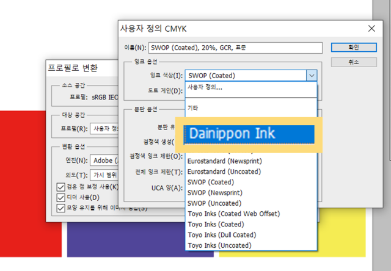Click the 취소 button
Viewport: 391px width, 271px height.
(354, 62)
